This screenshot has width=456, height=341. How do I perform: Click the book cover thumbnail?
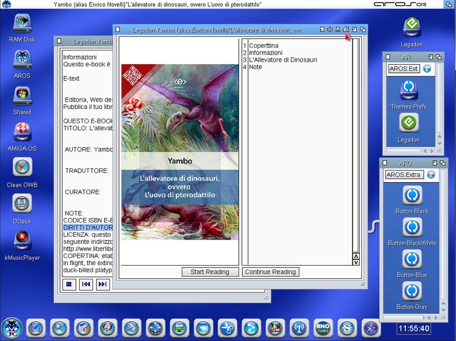(180, 152)
